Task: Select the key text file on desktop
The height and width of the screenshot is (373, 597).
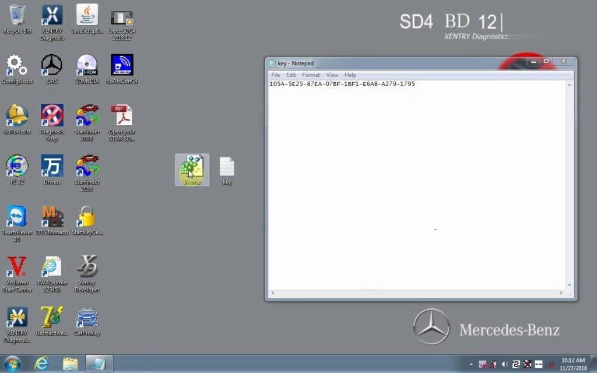Action: tap(227, 171)
